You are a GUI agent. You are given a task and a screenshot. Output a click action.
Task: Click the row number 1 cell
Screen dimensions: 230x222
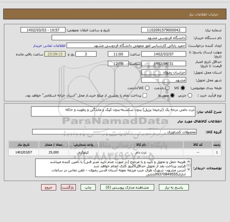pos(217,152)
